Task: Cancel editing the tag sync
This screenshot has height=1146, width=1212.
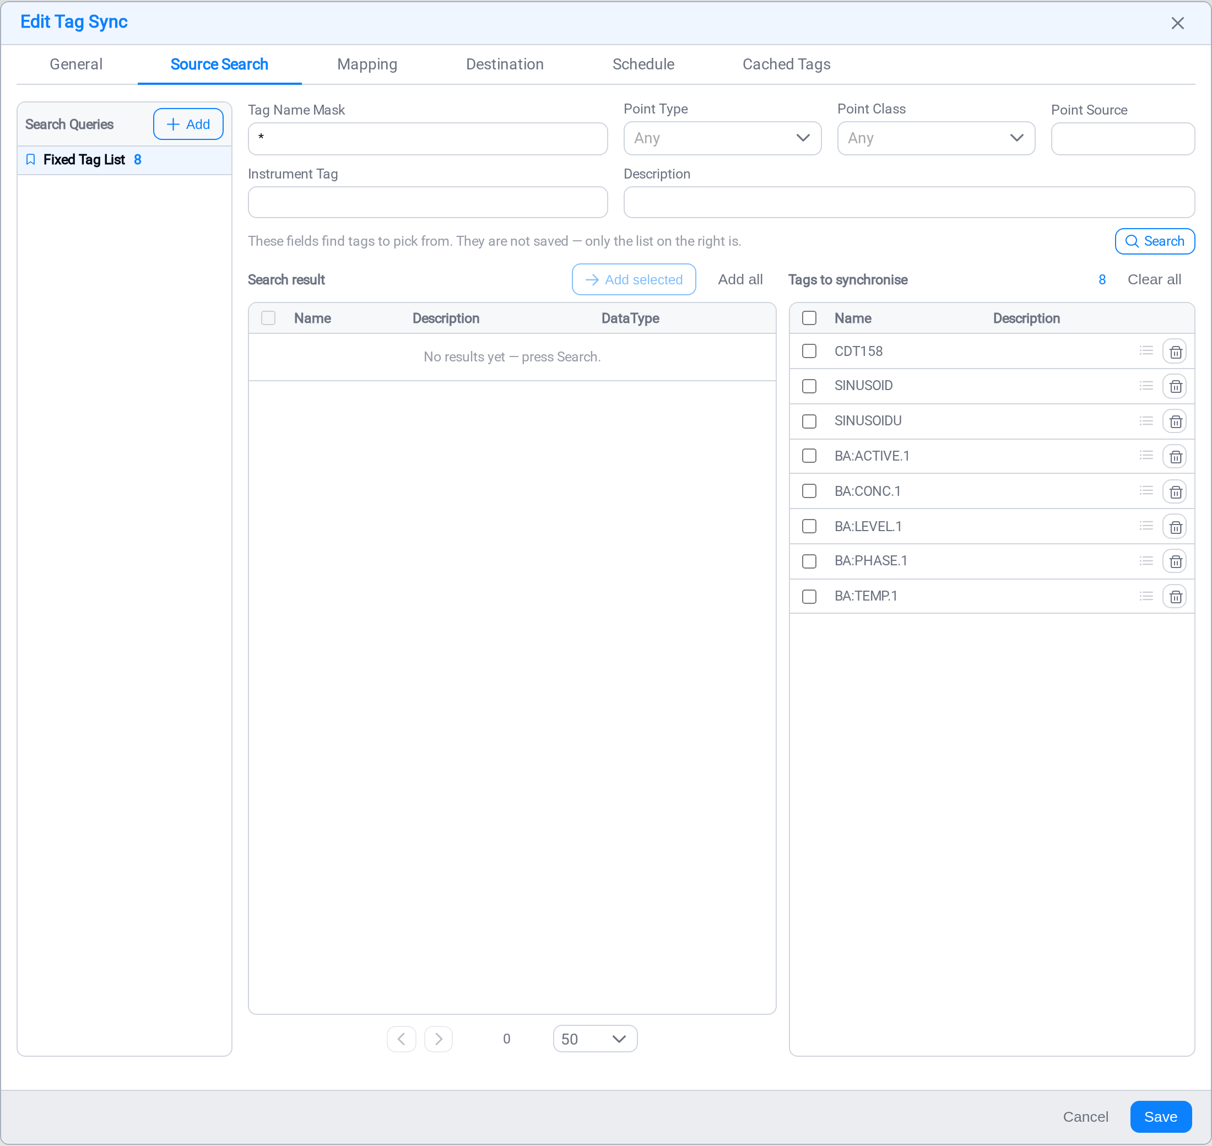Action: point(1085,1117)
